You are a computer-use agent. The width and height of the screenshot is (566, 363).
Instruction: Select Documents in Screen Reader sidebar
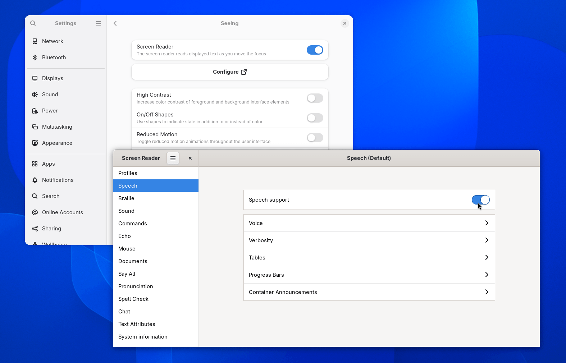point(156,261)
